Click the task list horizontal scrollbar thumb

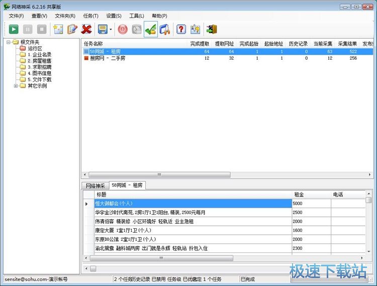[159, 175]
